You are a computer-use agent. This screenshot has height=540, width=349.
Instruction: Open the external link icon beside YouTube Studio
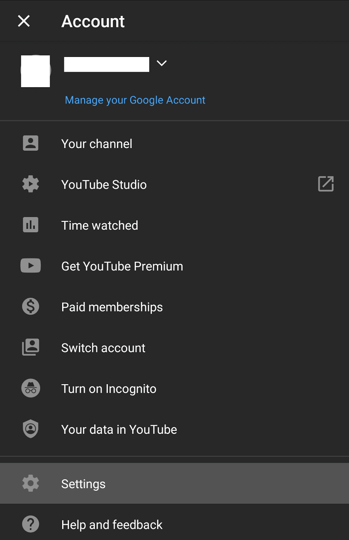(326, 184)
